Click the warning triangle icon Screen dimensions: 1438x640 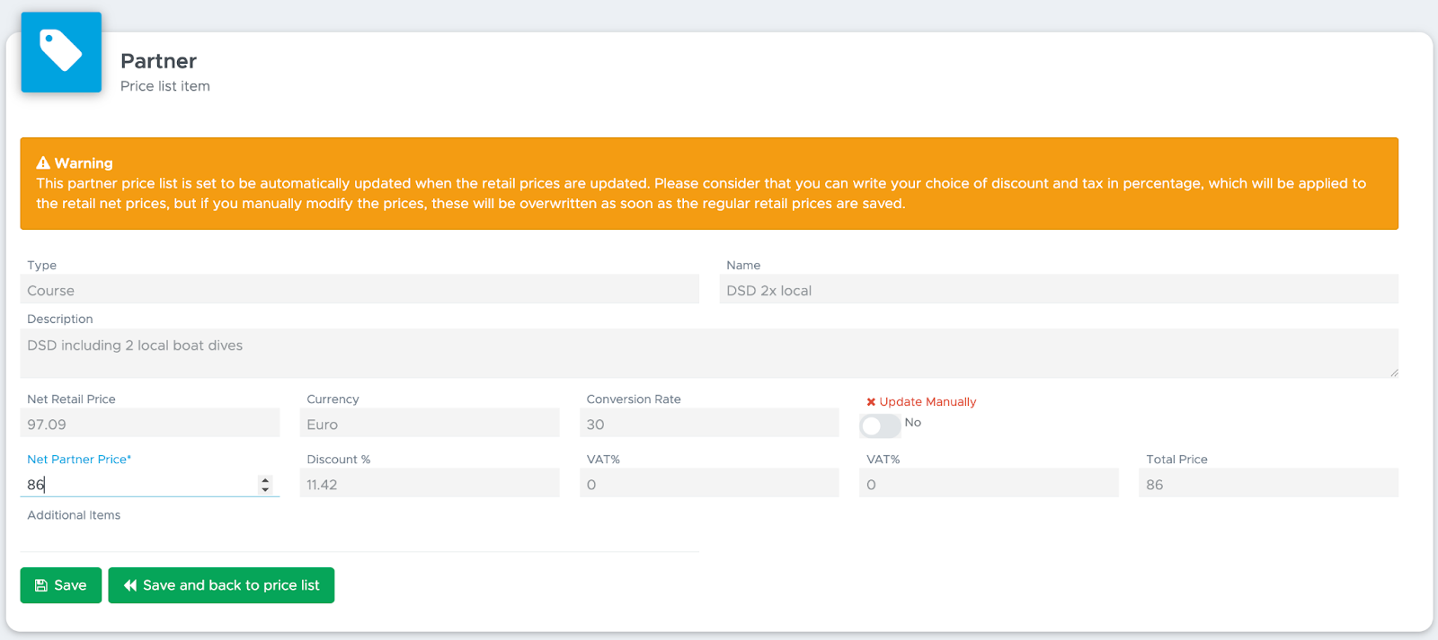point(43,163)
